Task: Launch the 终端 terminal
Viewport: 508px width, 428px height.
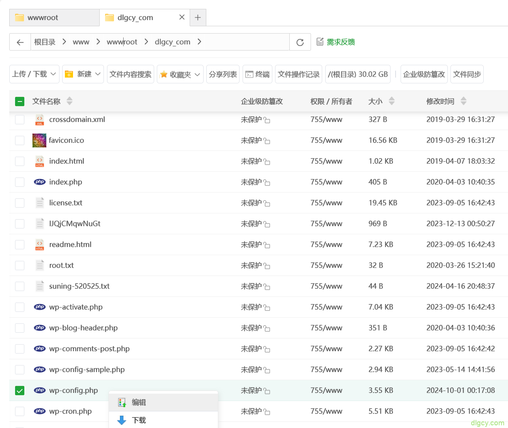Action: pos(257,74)
